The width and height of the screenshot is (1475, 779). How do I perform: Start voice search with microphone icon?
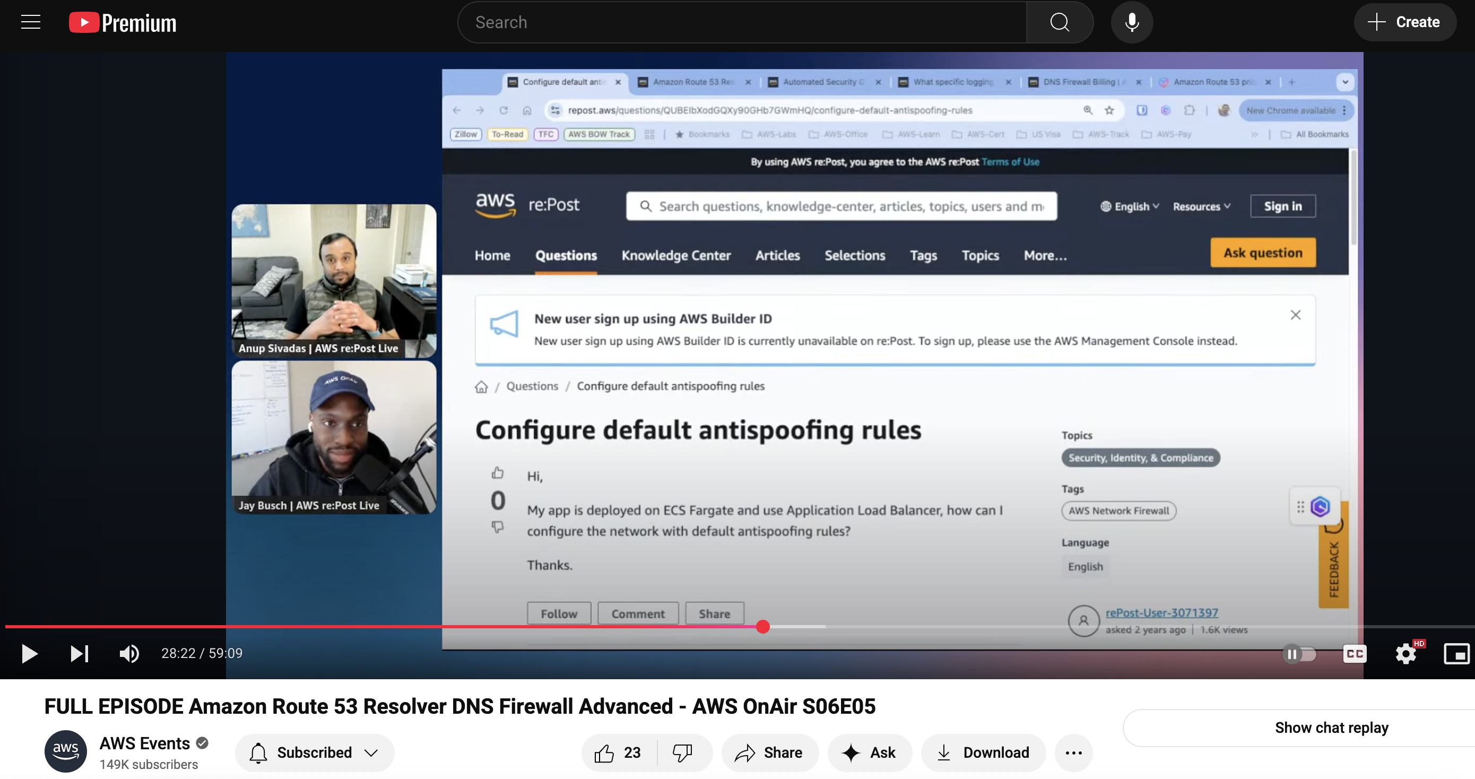(1131, 22)
